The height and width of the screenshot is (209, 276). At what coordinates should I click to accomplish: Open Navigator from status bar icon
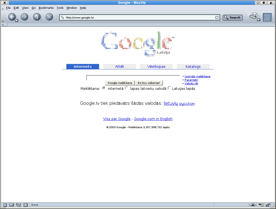click(x=5, y=205)
